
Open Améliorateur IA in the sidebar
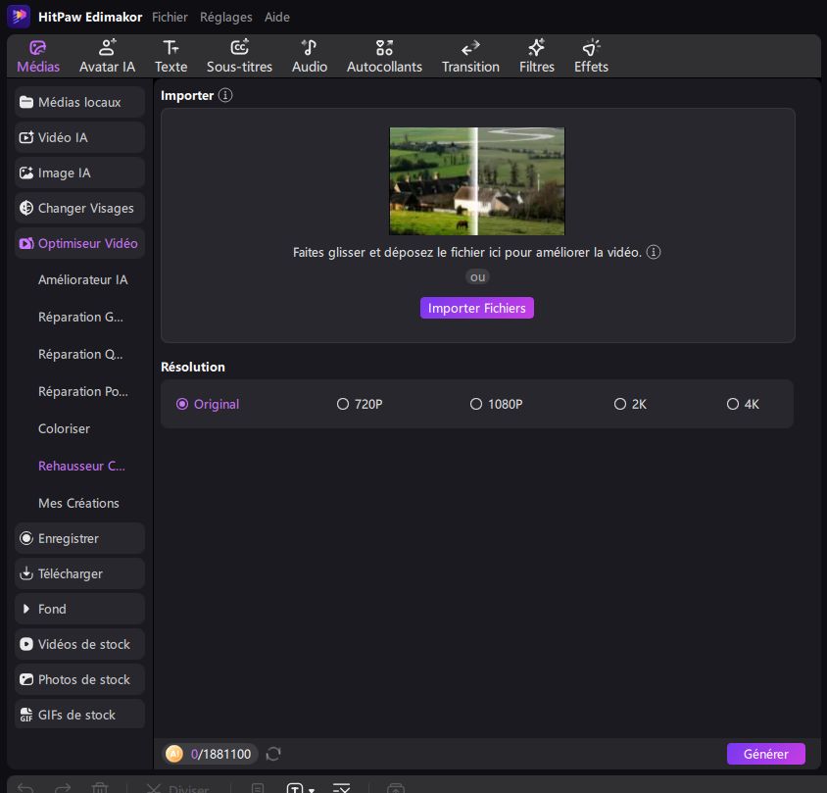coord(83,279)
